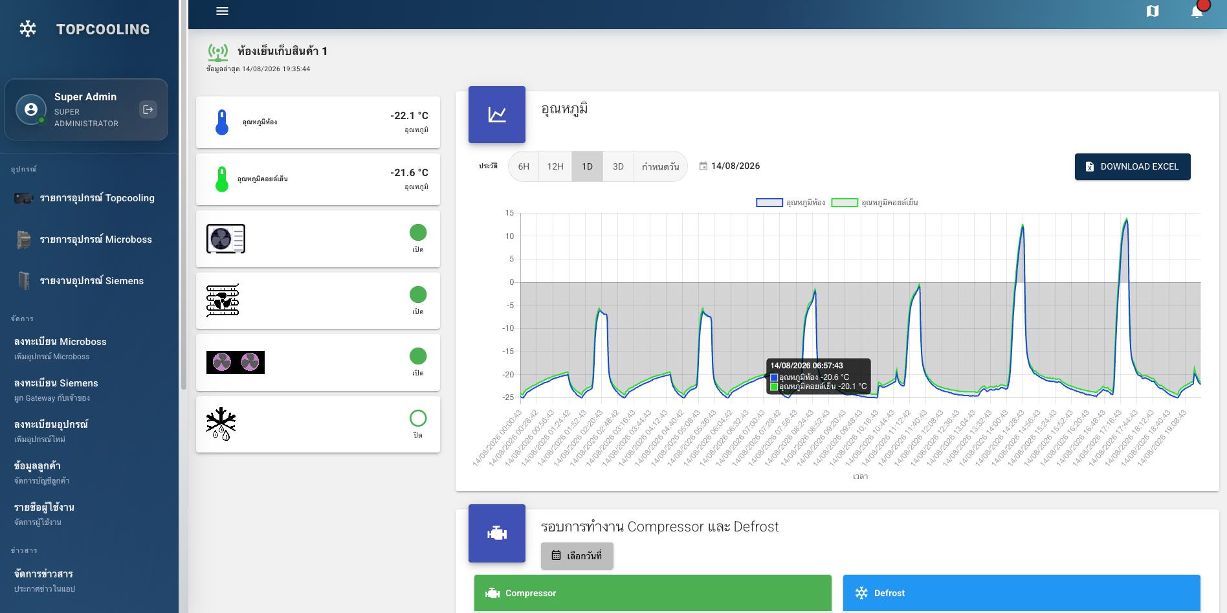Select the 3D history range
Image resolution: width=1227 pixels, height=613 pixels.
click(x=618, y=166)
